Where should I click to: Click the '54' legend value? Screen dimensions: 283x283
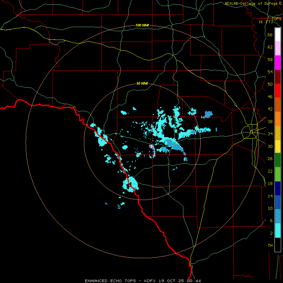tap(270, 72)
